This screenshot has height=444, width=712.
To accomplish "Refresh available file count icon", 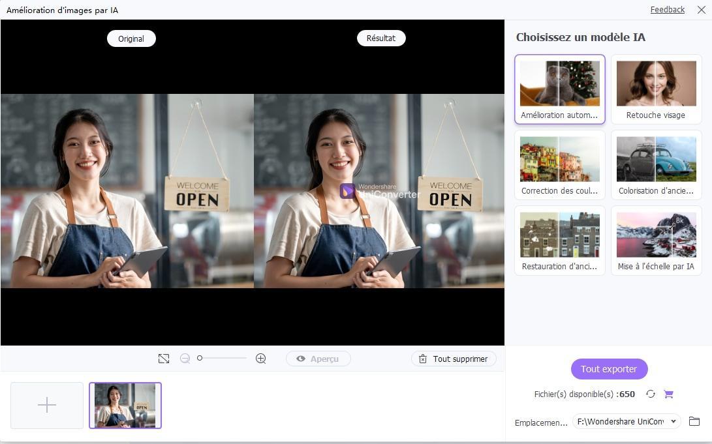I will click(651, 394).
